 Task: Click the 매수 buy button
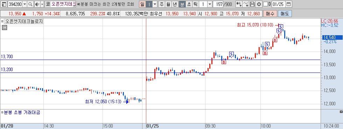click(270, 14)
